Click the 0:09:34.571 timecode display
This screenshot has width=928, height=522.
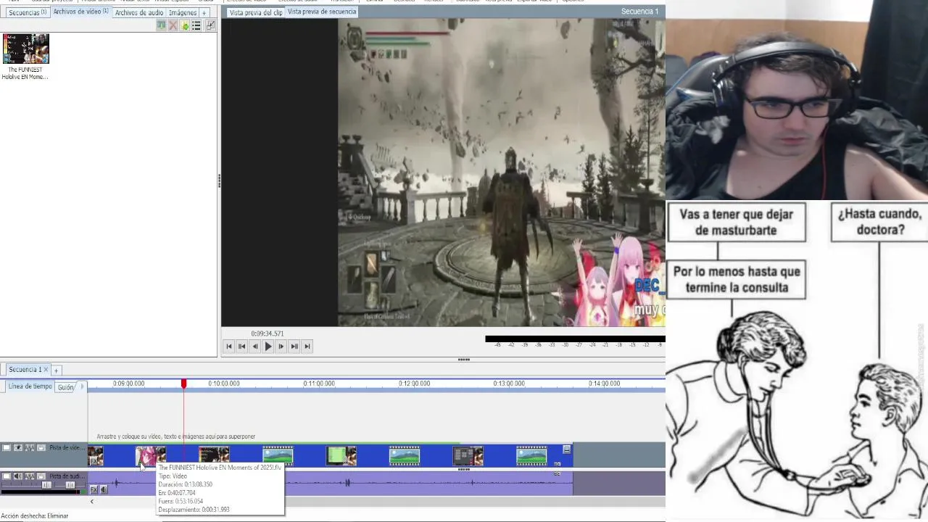[x=268, y=333]
